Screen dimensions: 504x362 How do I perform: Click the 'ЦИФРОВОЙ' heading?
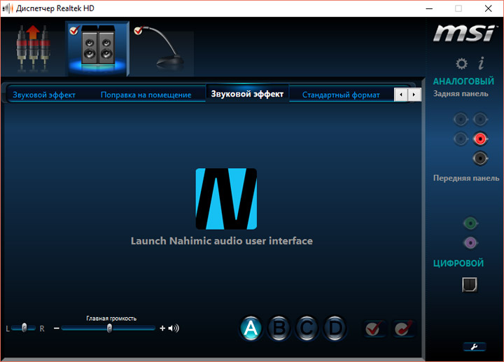click(x=458, y=263)
